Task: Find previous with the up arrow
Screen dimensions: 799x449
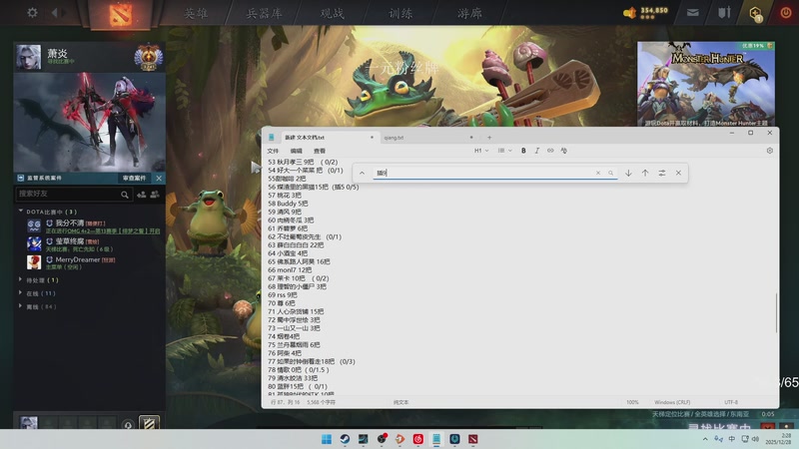Action: 645,173
